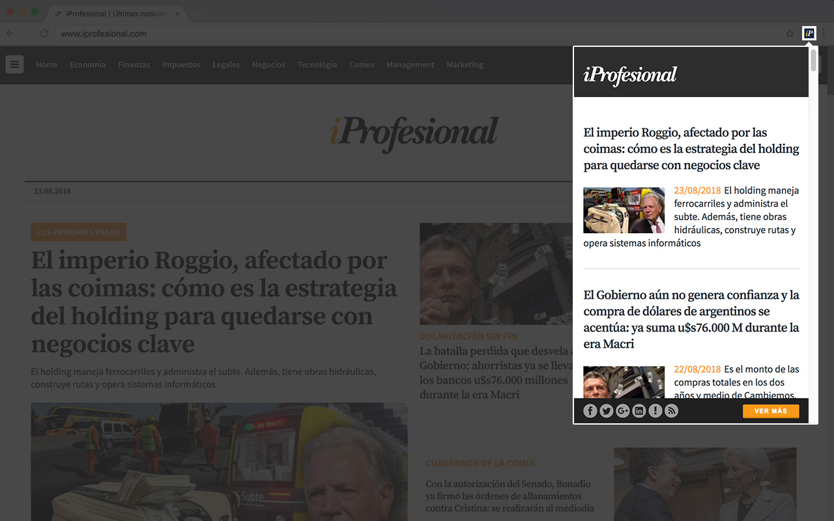Open the Management section
Viewport: 834px width, 521px height.
[410, 64]
